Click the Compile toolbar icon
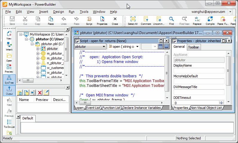 [210, 21]
